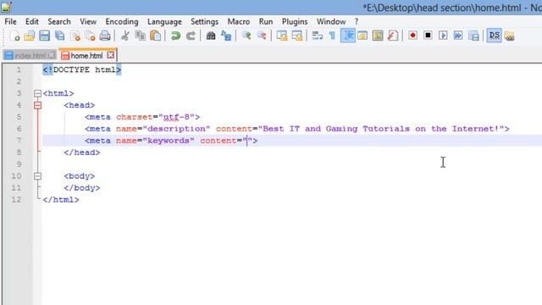Click the Close All documents icon
Viewport: 542px width, 305px height.
90,36
